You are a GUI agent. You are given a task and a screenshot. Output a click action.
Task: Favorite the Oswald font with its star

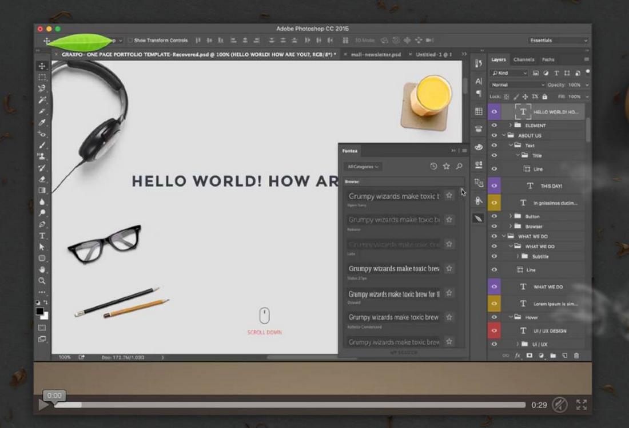pyautogui.click(x=449, y=293)
